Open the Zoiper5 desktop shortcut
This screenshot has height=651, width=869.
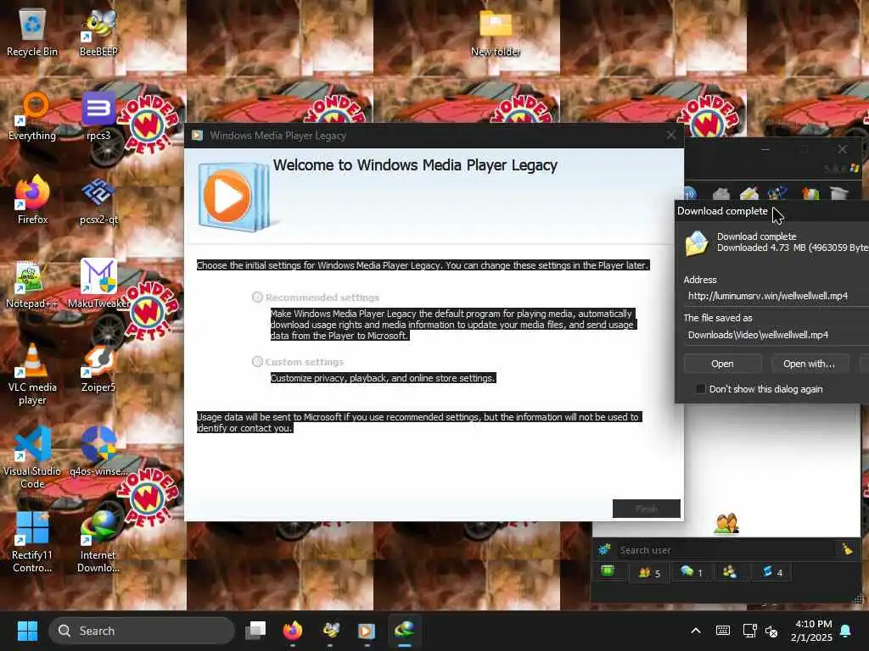(98, 369)
